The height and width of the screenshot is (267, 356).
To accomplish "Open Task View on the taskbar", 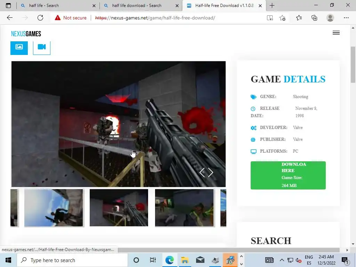I will [153, 260].
